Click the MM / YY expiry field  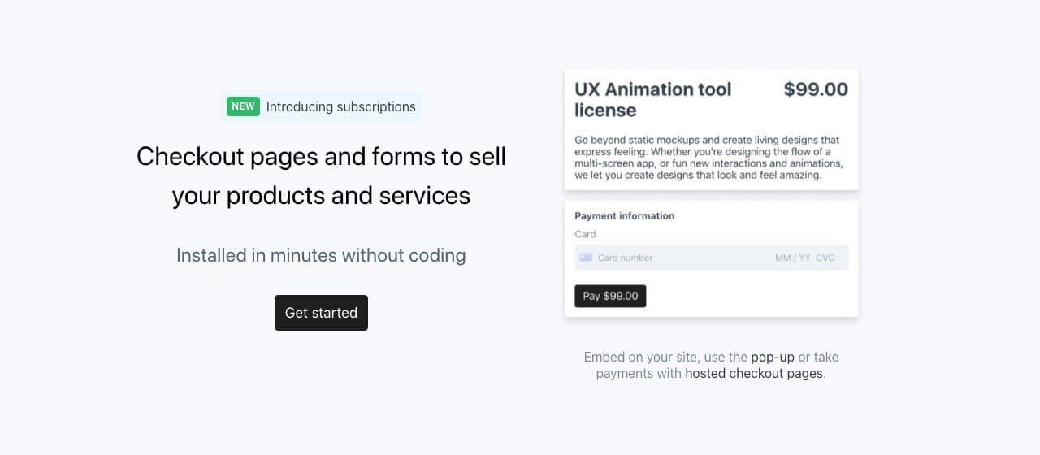(x=792, y=258)
